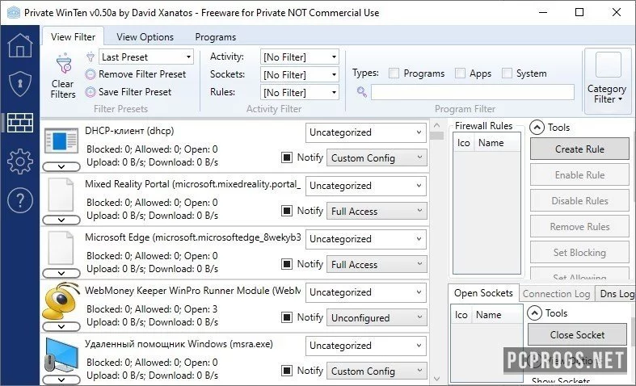Collapse the Open Sockets Tools section
This screenshot has height=386, width=636.
[535, 313]
